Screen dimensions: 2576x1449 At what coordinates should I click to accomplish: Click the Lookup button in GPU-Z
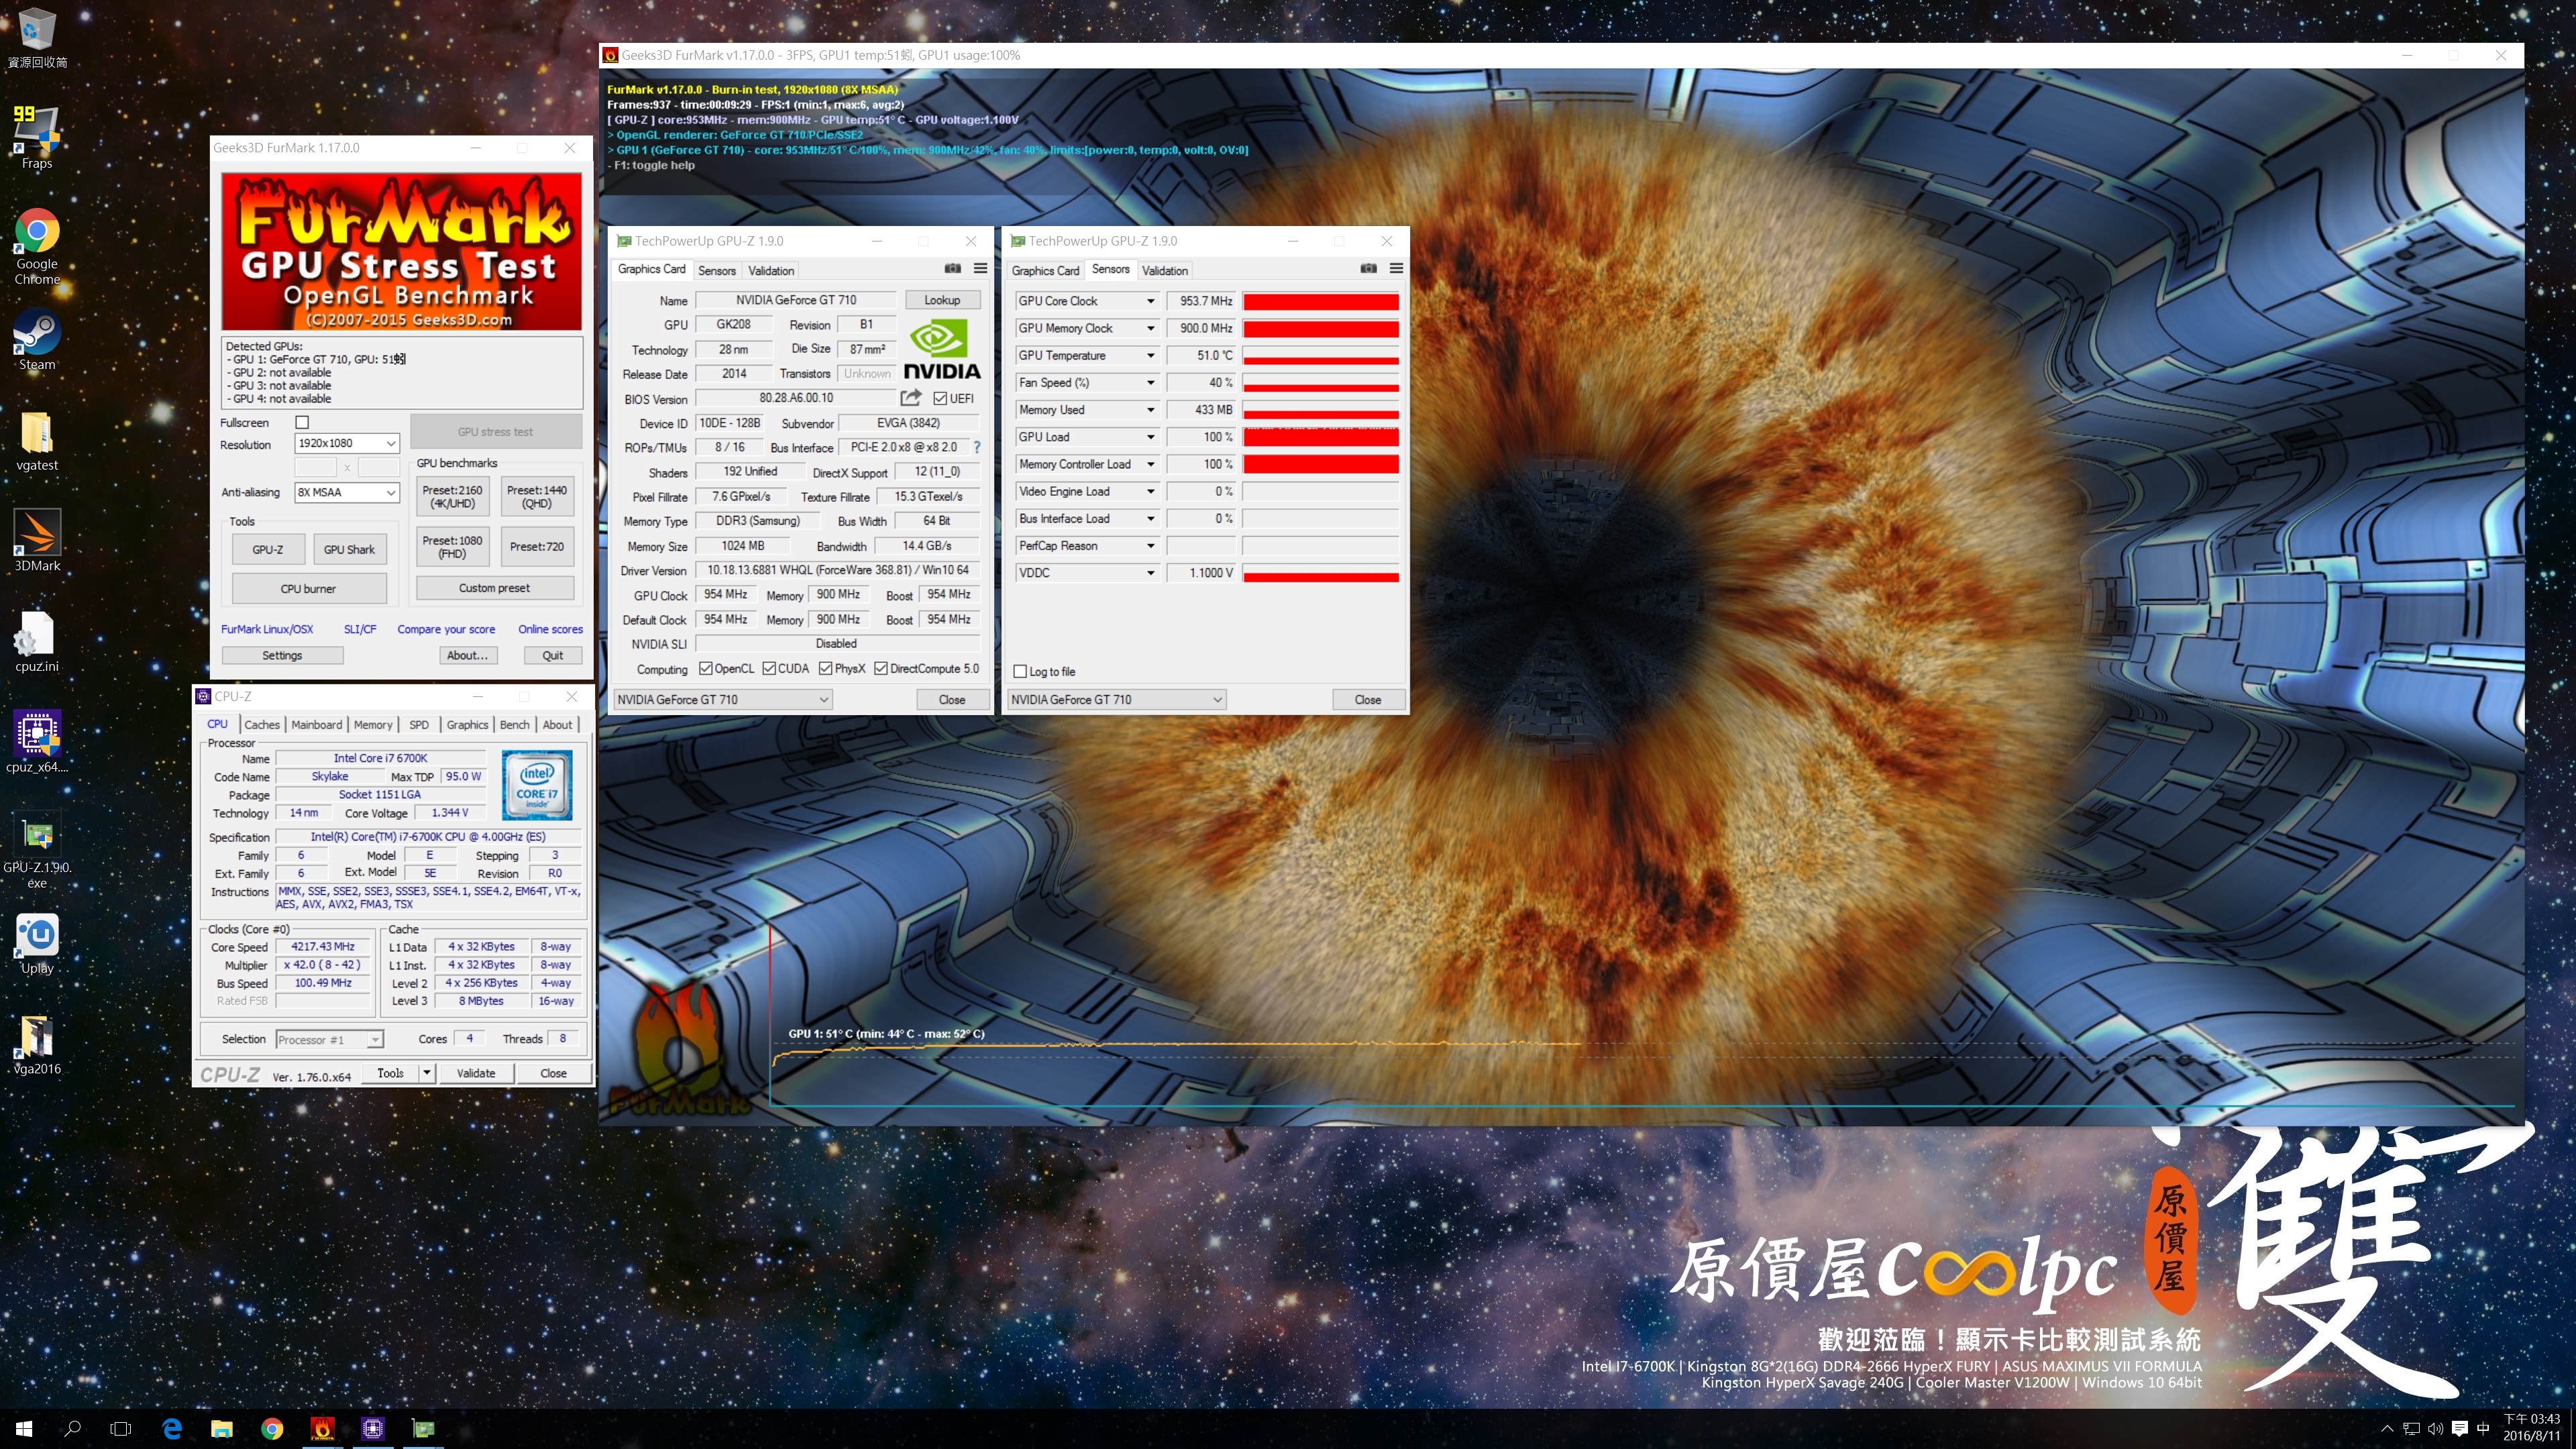click(942, 300)
